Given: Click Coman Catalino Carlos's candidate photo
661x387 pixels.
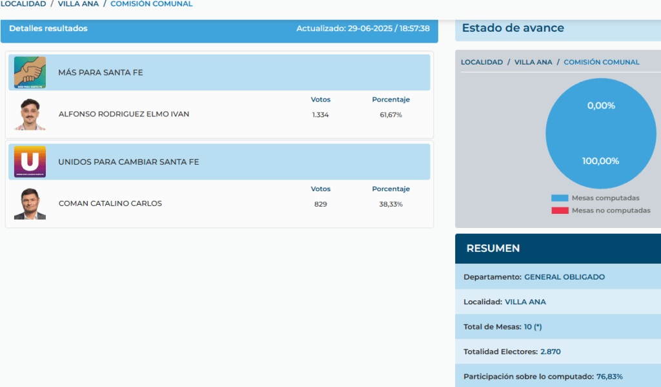Looking at the screenshot, I should [x=30, y=204].
